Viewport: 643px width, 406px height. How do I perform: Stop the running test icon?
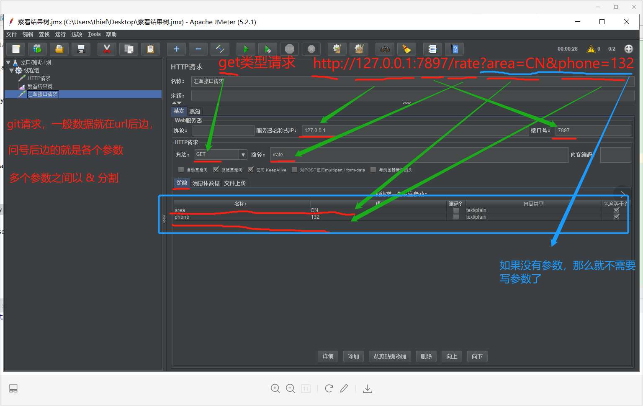(290, 49)
